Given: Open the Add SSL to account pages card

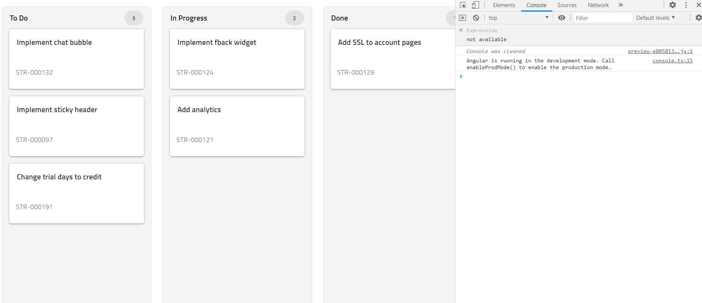Looking at the screenshot, I should point(393,59).
